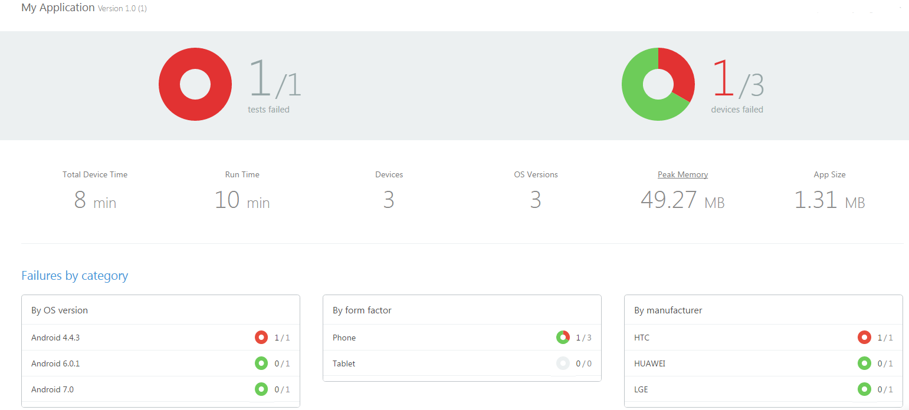This screenshot has width=909, height=410.
Task: Select the Tablet form factor row
Action: pyautogui.click(x=462, y=363)
